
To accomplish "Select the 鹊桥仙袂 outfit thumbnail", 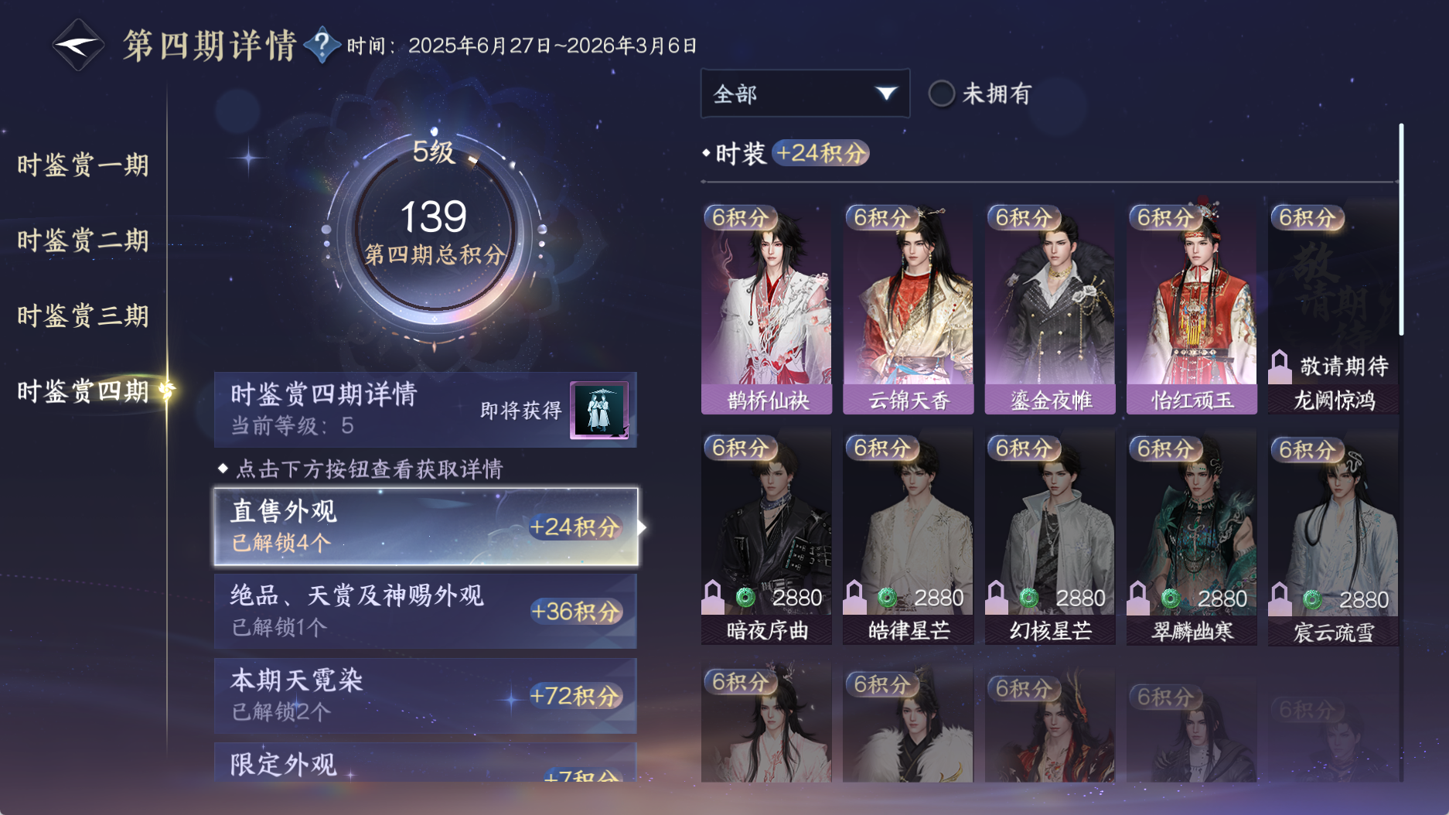I will coord(766,309).
